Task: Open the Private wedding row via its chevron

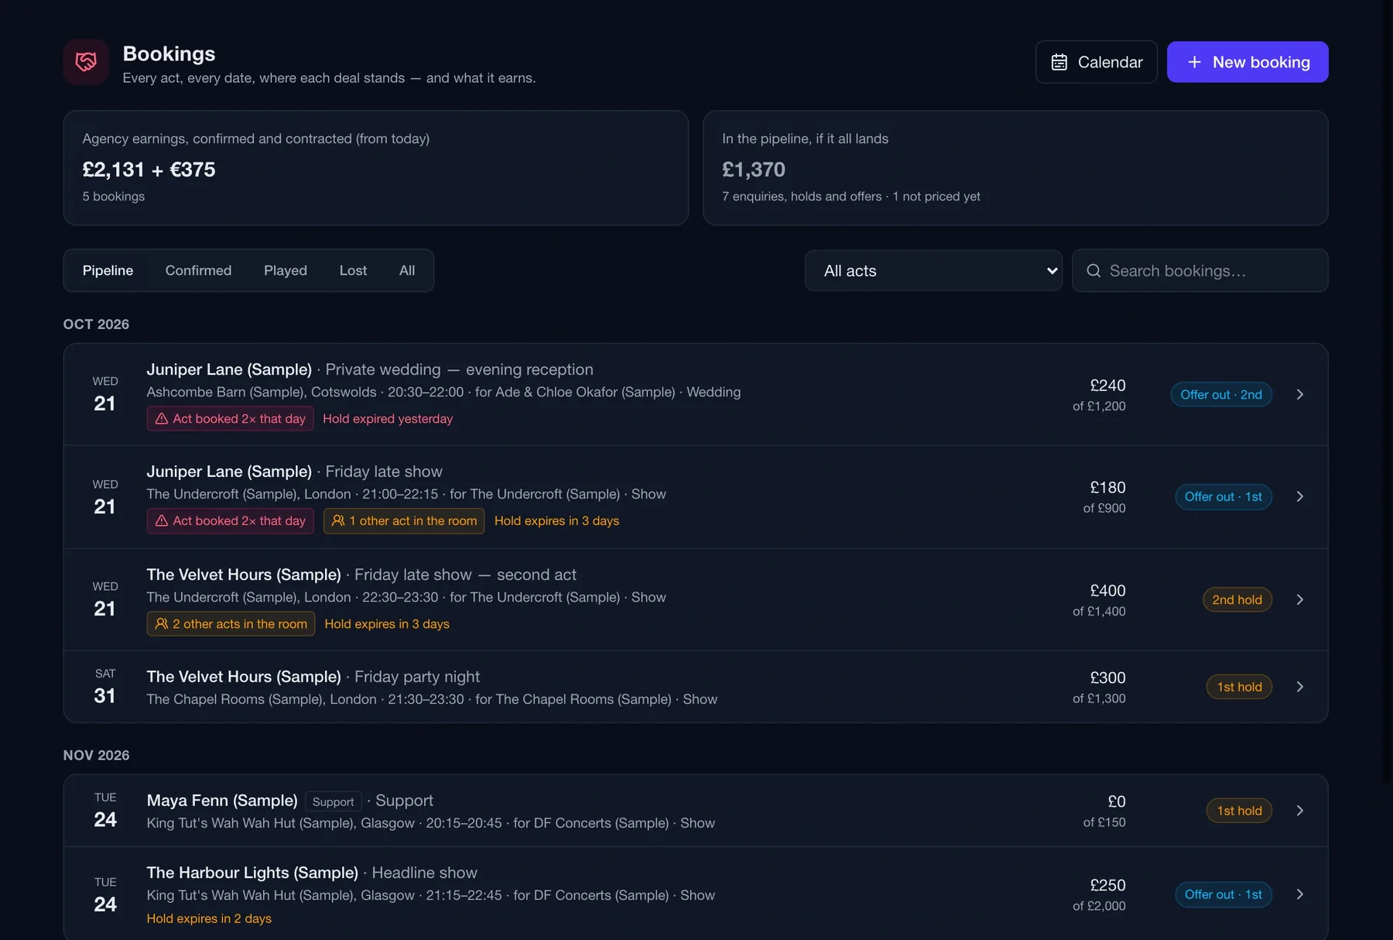Action: tap(1300, 395)
